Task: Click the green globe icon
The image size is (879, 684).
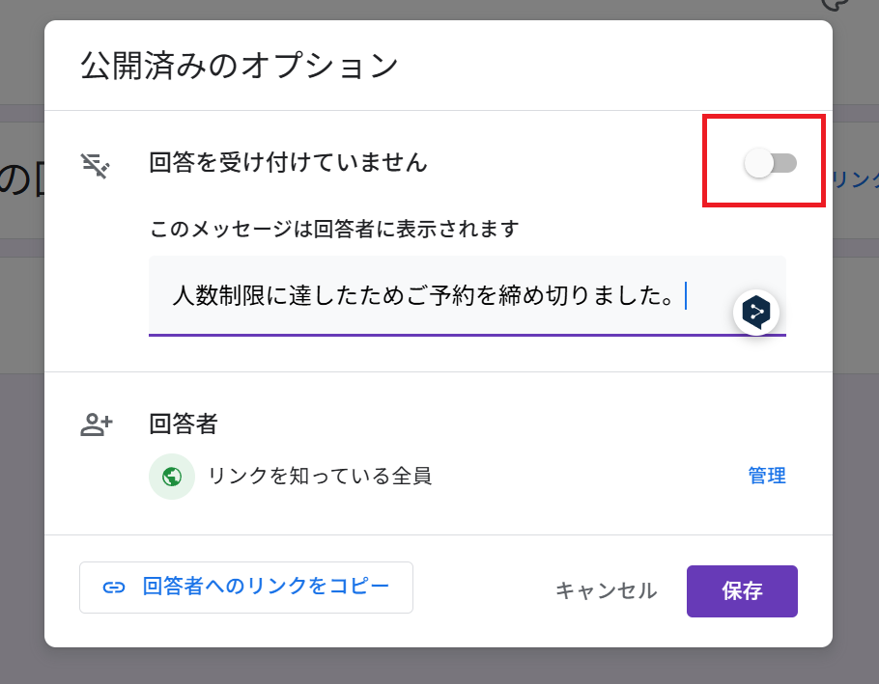Action: [x=172, y=477]
